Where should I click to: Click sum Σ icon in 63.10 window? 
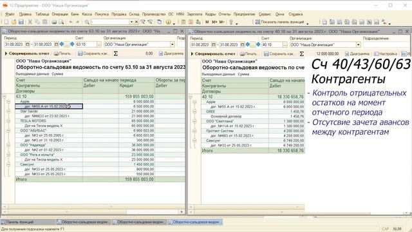pos(116,53)
